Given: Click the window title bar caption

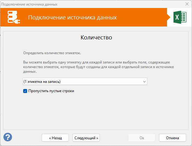Looking at the screenshot, I should 30,4.
